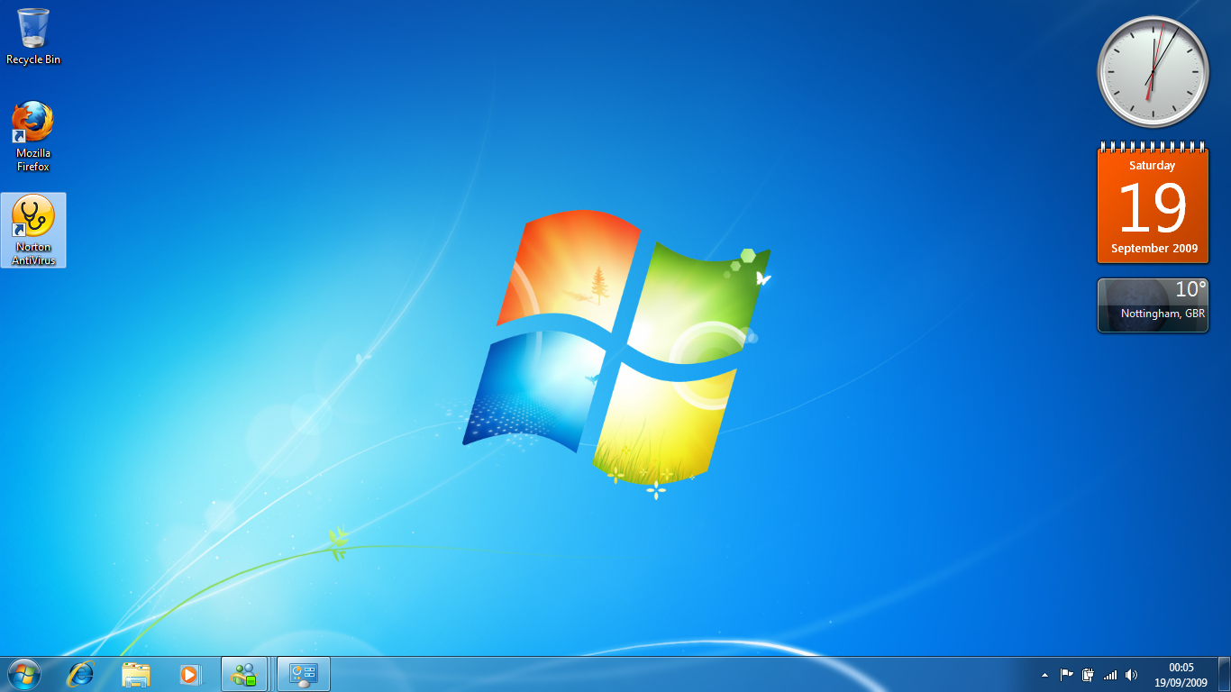Launch Windows Media Player from taskbar
This screenshot has width=1231, height=692.
(190, 674)
